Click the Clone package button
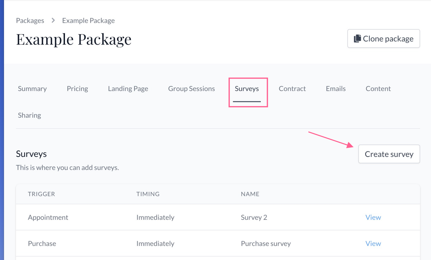Image resolution: width=431 pixels, height=260 pixels. click(383, 38)
